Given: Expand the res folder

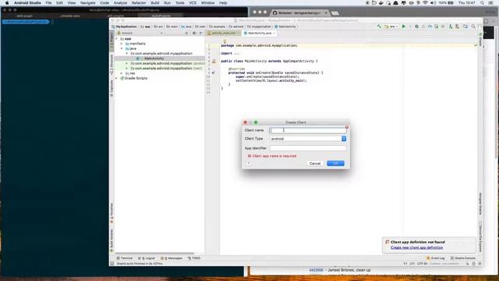Looking at the screenshot, I should [x=122, y=73].
